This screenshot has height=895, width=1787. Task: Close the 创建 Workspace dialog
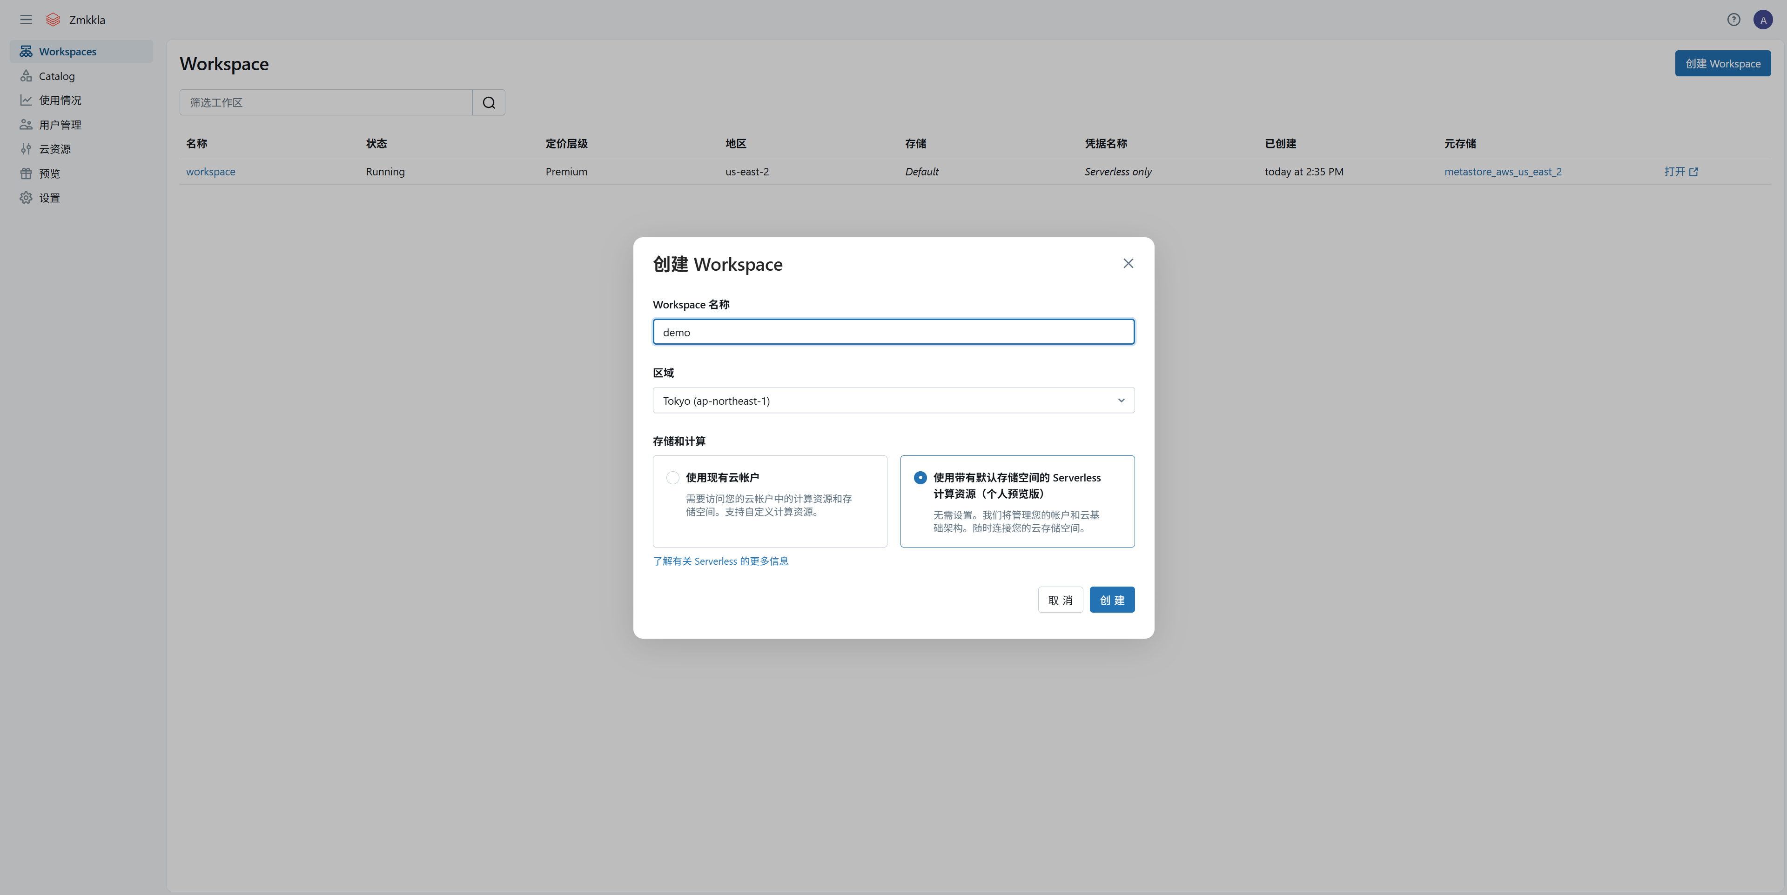coord(1128,263)
